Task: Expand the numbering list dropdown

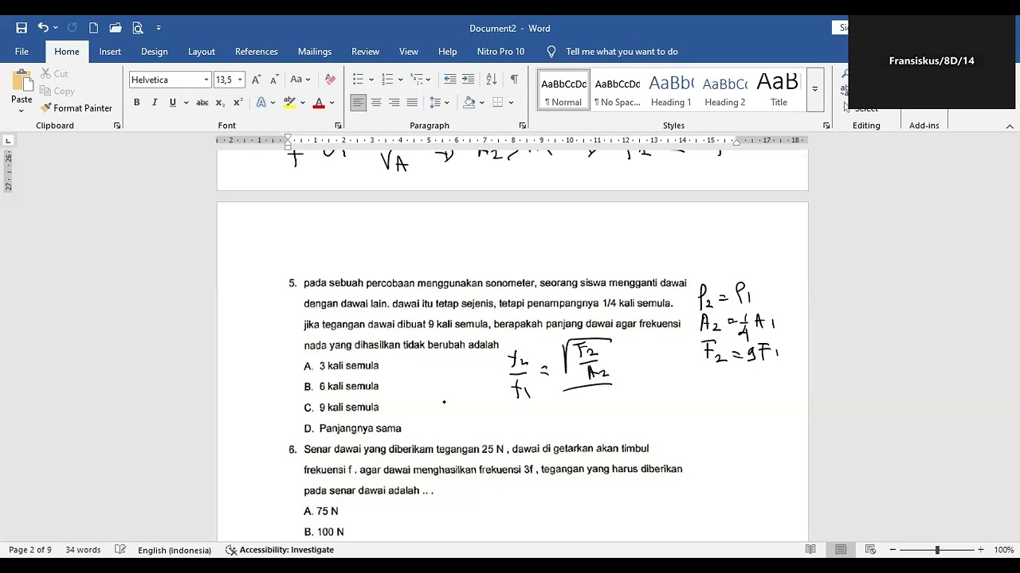Action: 400,80
